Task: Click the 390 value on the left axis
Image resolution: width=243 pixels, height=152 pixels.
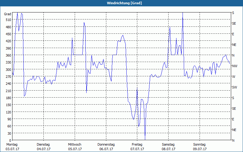Action: coord(9,48)
